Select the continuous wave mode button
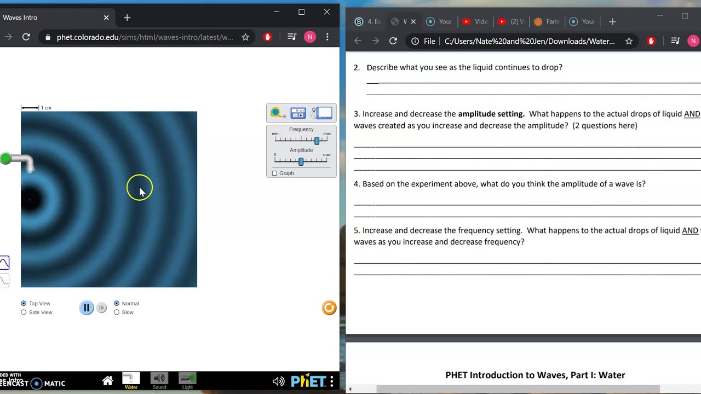The height and width of the screenshot is (394, 701). click(4, 263)
